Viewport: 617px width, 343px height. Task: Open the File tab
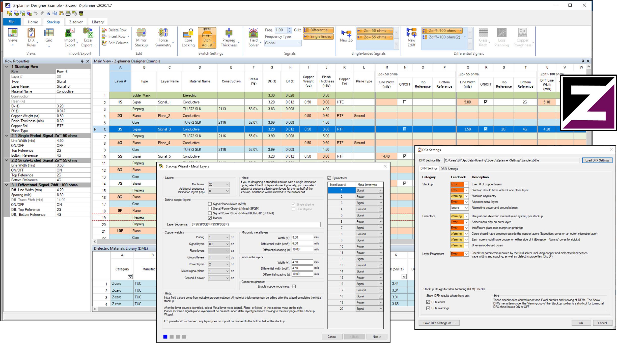[x=12, y=22]
